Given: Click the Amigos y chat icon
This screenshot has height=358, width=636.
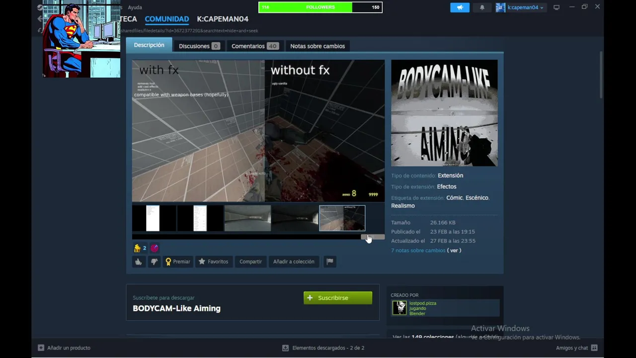Looking at the screenshot, I should [x=594, y=348].
